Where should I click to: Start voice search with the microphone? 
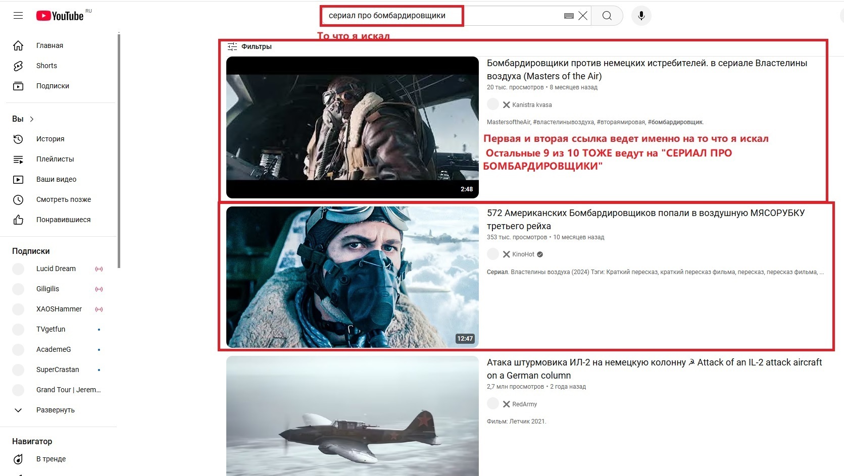click(x=641, y=16)
